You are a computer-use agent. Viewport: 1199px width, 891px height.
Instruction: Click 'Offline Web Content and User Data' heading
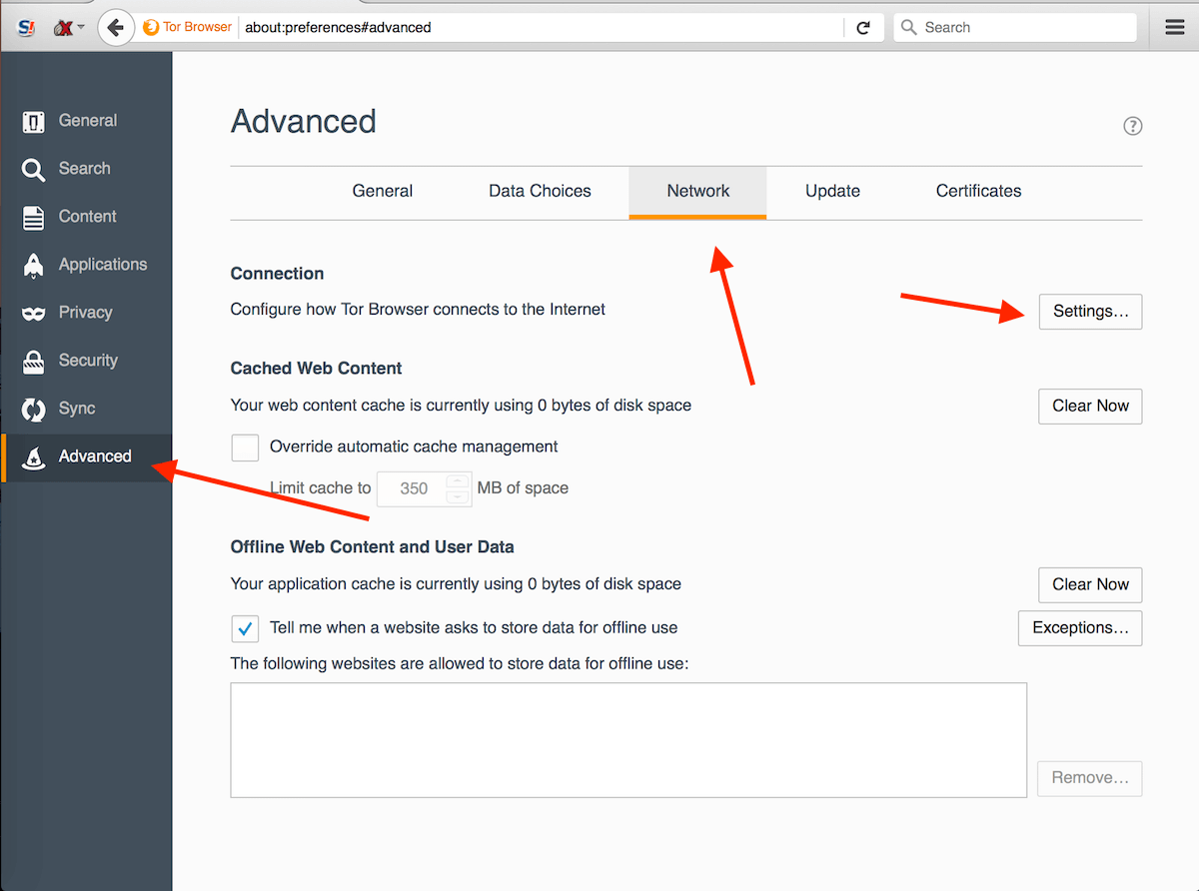[x=372, y=547]
